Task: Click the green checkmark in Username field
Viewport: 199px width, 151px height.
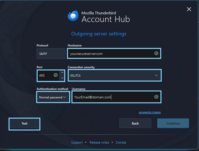Action: coord(156,97)
